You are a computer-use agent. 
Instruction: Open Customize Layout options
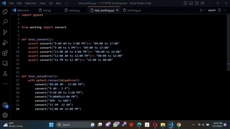point(202,3)
